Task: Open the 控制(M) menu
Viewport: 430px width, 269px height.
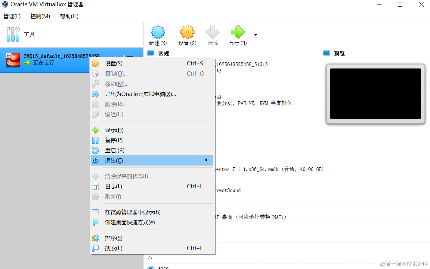Action: pyautogui.click(x=40, y=16)
